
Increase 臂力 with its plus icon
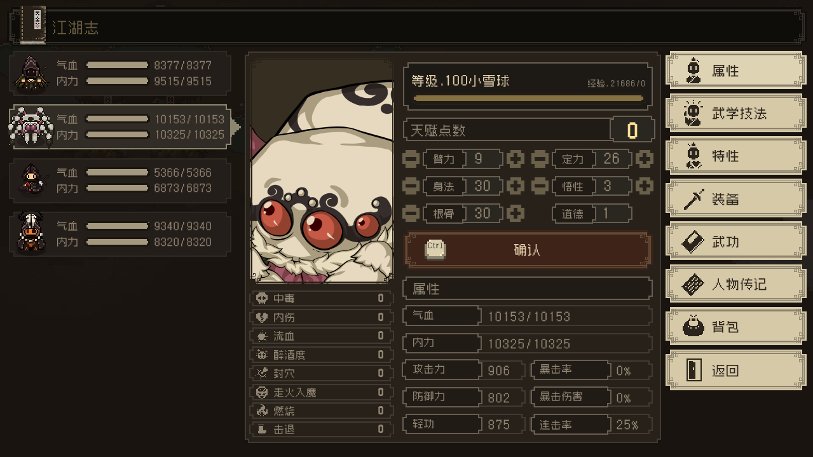[516, 159]
